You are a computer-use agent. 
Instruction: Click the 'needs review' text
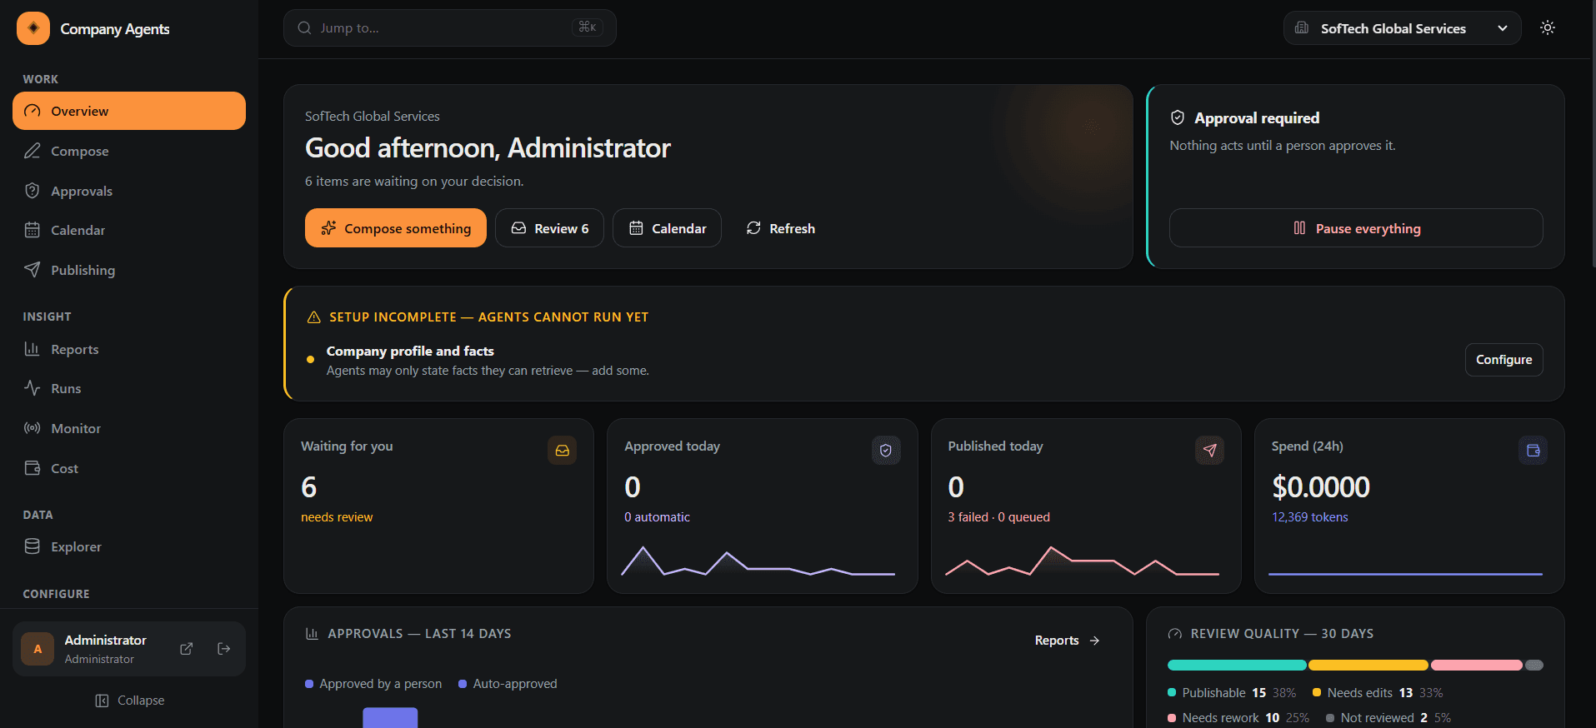pos(337,517)
